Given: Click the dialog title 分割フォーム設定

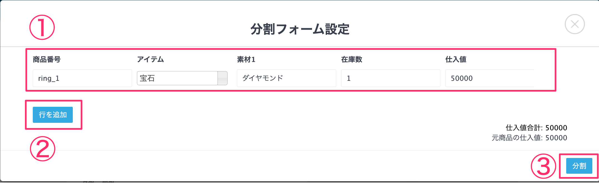Looking at the screenshot, I should coord(300,29).
